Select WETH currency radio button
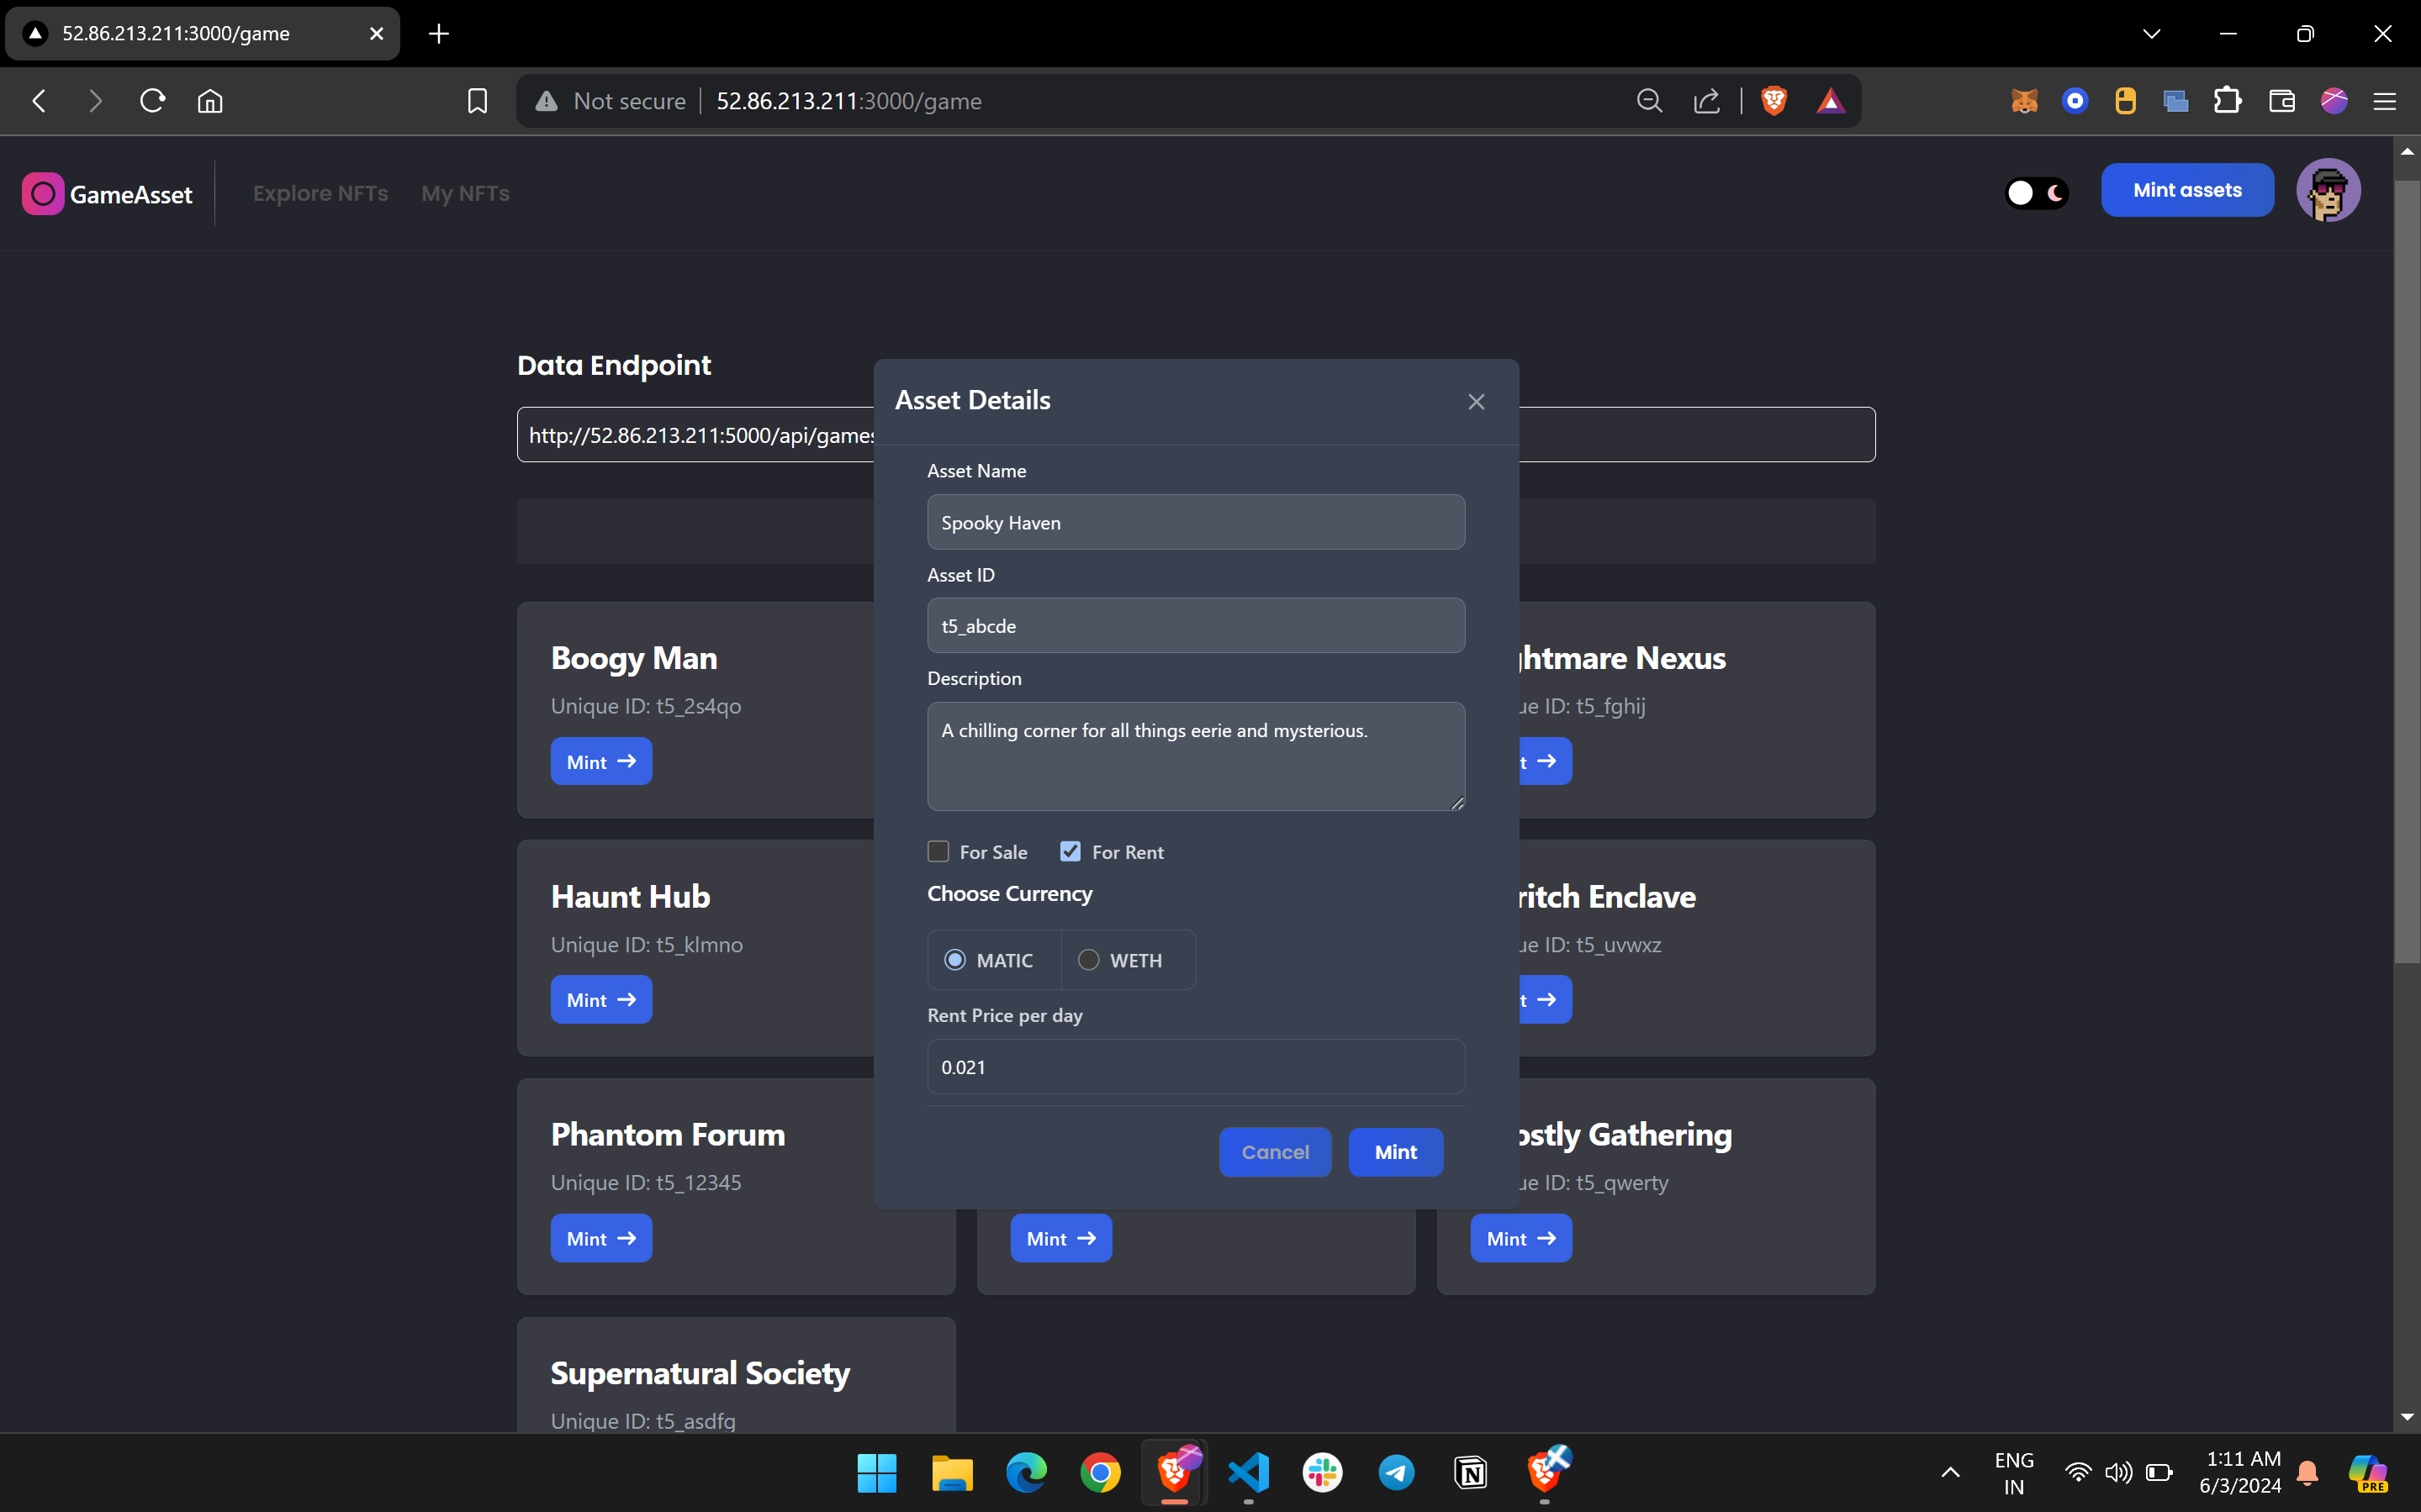The image size is (2421, 1512). click(1088, 960)
